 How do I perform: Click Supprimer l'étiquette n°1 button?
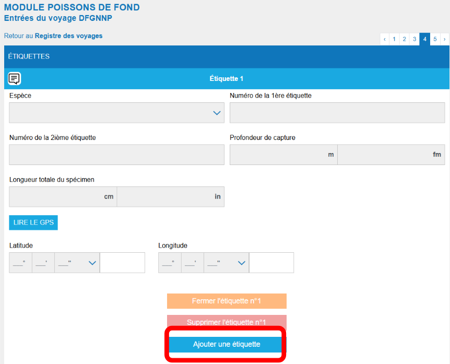[x=227, y=322]
